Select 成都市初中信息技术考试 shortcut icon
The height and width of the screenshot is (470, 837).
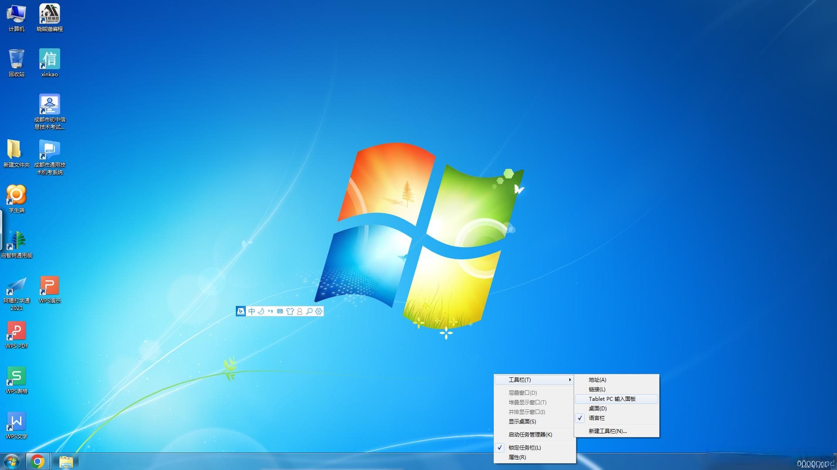click(x=50, y=112)
